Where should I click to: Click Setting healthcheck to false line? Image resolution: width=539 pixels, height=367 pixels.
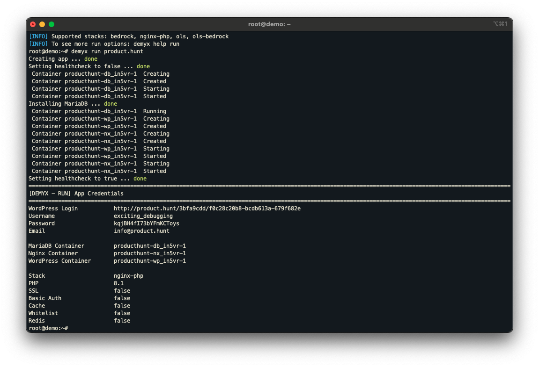89,66
